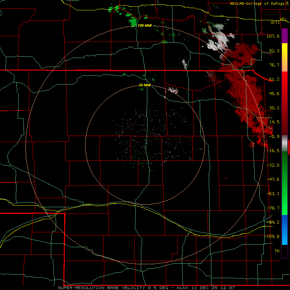290x290 pixels.
Task: Click the [KT] units label
Action: coord(275,22)
